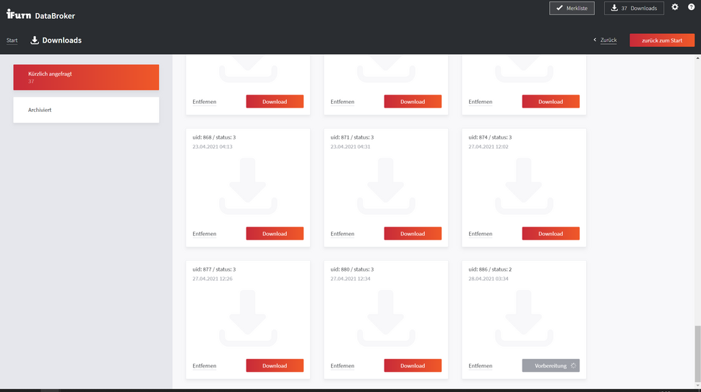Click the iFurn DataBroker logo
This screenshot has height=392, width=701.
tap(40, 14)
